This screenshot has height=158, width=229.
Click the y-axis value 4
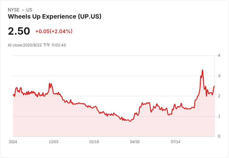219,55
